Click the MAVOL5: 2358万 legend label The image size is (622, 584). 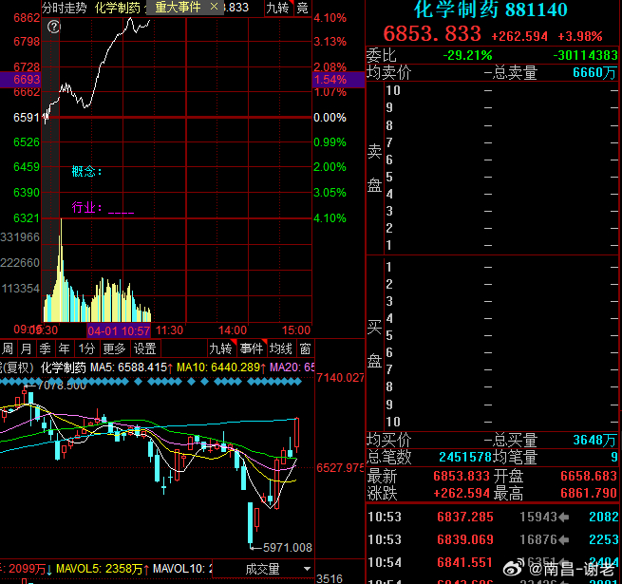(x=103, y=569)
